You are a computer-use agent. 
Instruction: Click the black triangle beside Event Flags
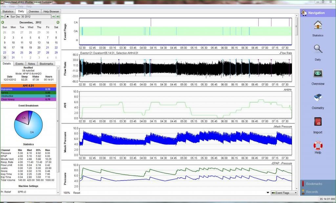point(268,193)
